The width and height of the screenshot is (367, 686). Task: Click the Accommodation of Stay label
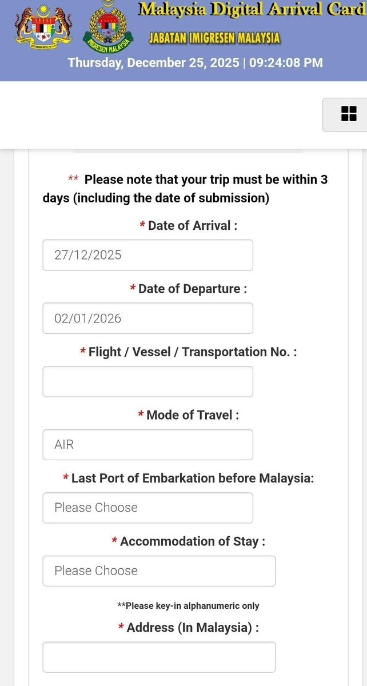pos(192,541)
